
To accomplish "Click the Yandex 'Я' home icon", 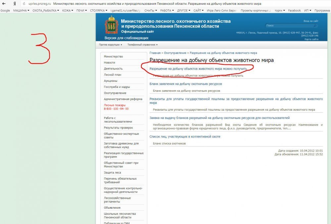I will (15, 4).
